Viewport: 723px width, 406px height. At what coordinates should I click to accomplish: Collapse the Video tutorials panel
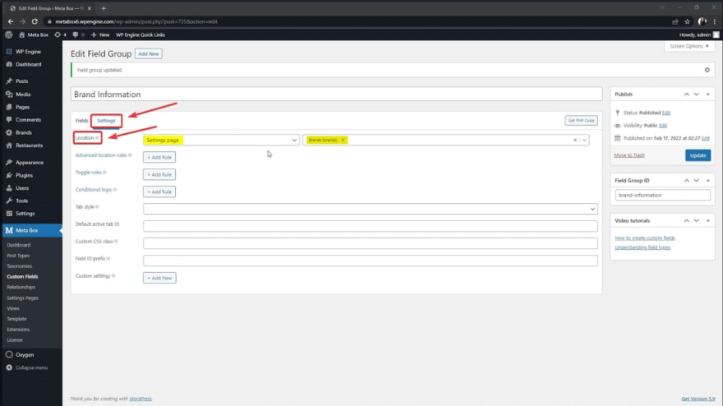click(707, 220)
